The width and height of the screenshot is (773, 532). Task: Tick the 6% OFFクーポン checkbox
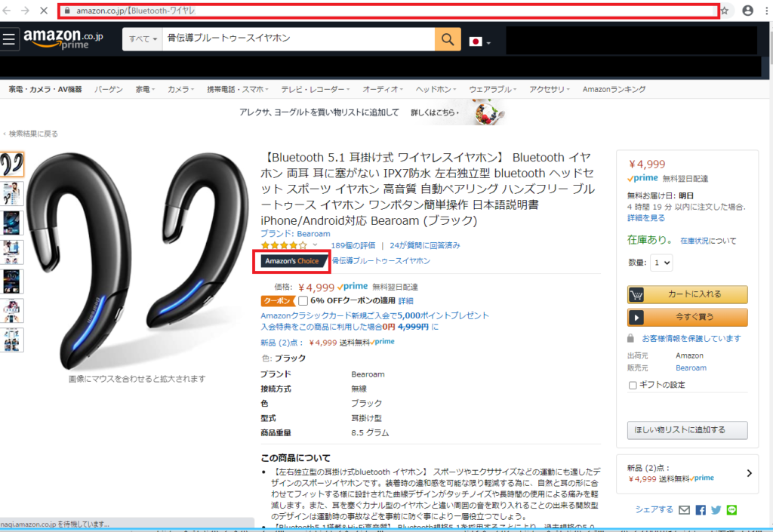pos(303,300)
